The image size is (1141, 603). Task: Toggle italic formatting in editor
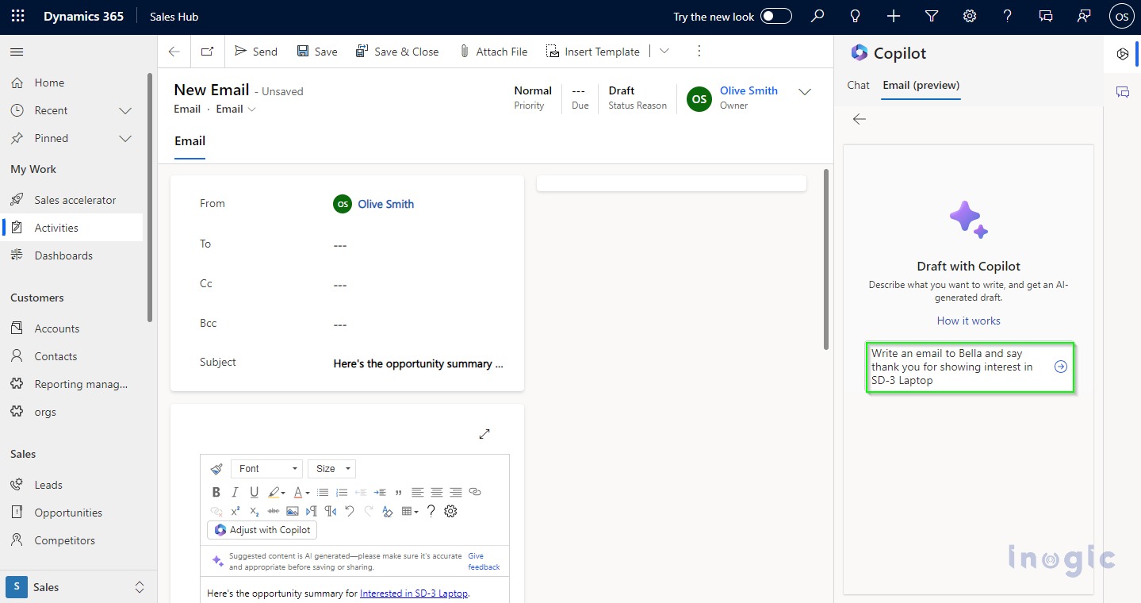[x=235, y=493]
